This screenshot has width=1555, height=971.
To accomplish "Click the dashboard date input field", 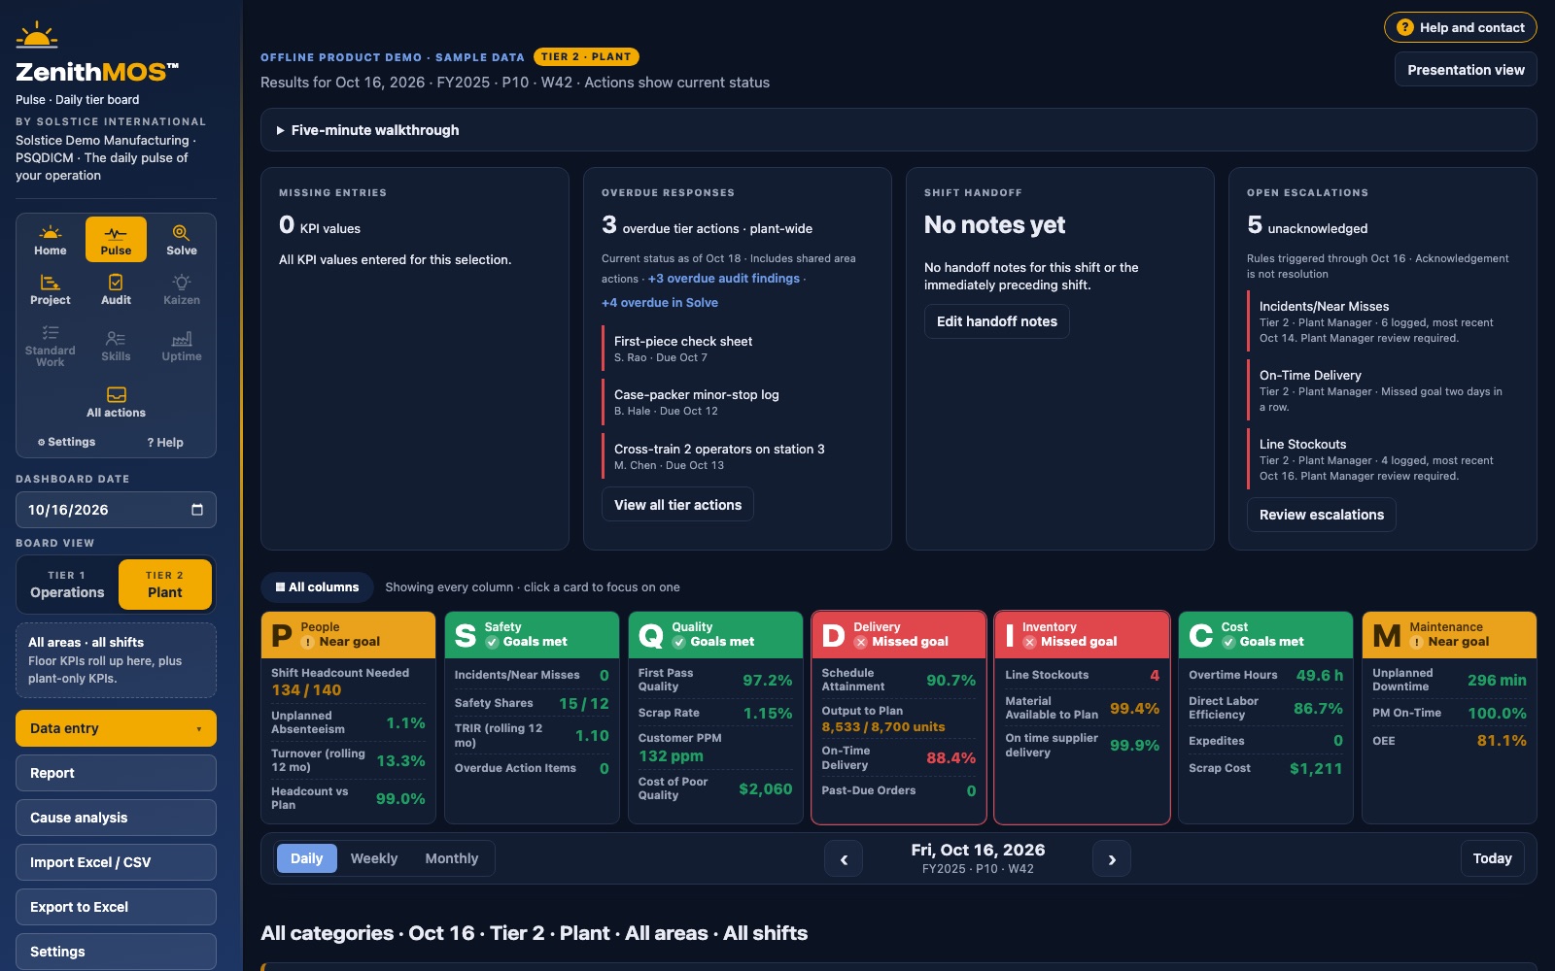I will pos(116,510).
